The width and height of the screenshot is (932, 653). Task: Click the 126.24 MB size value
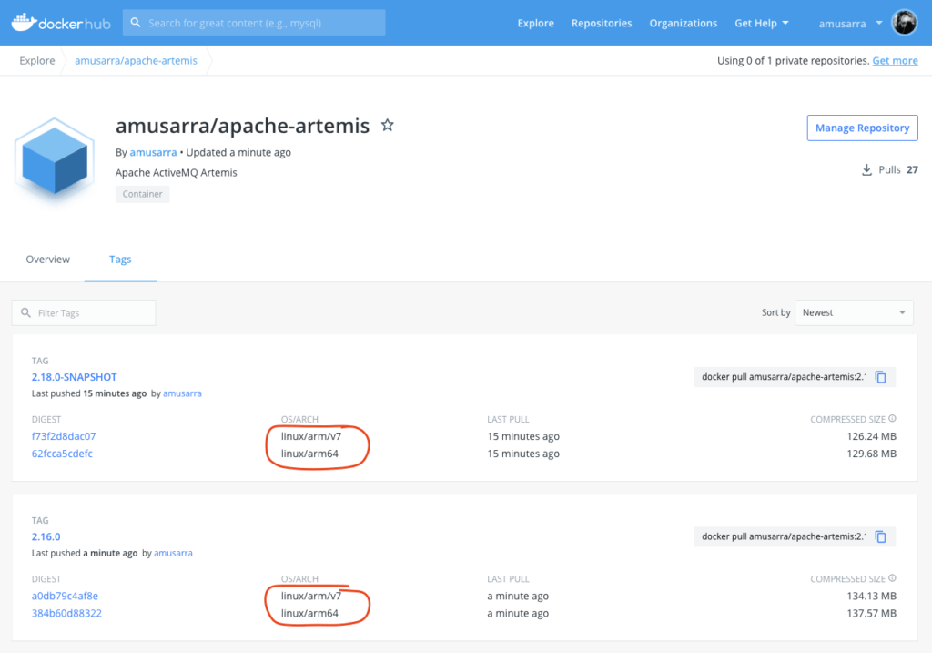[x=871, y=436]
